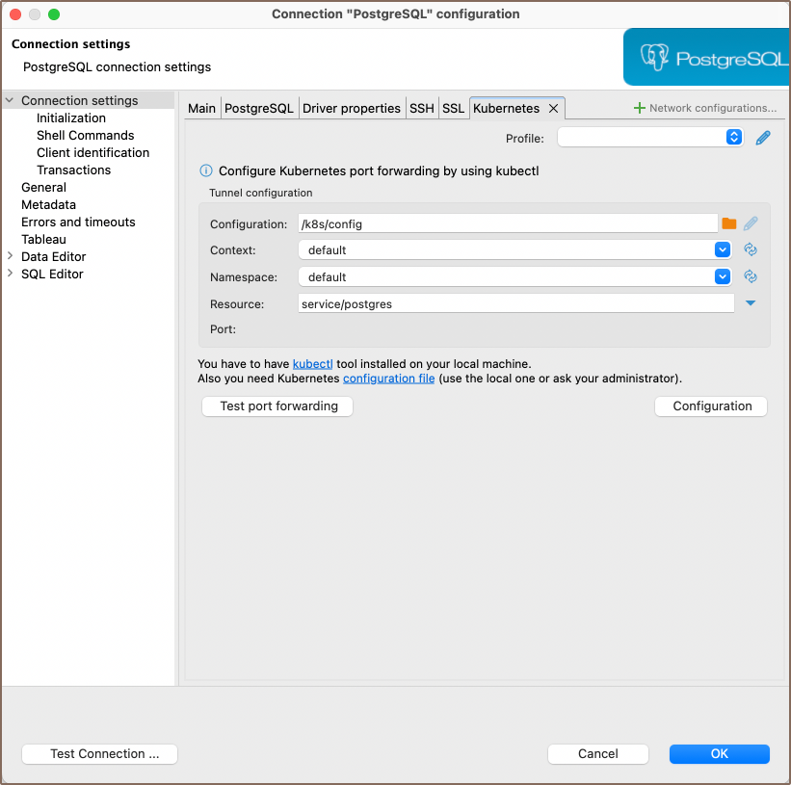The width and height of the screenshot is (791, 785).
Task: Refresh the Context list
Action: [751, 249]
